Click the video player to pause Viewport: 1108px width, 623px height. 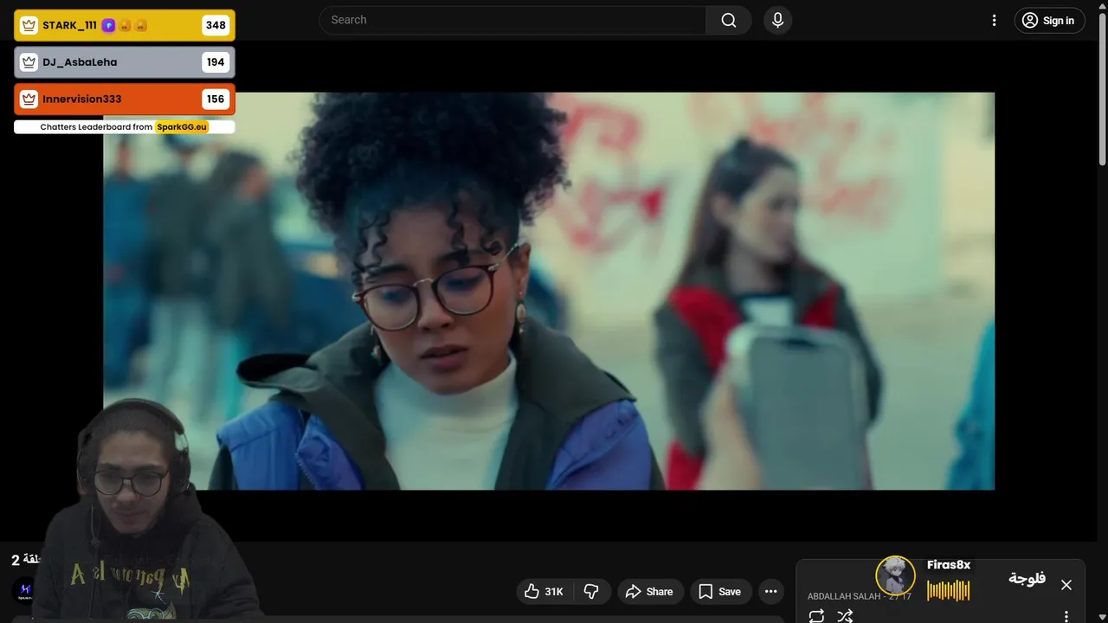pyautogui.click(x=549, y=291)
